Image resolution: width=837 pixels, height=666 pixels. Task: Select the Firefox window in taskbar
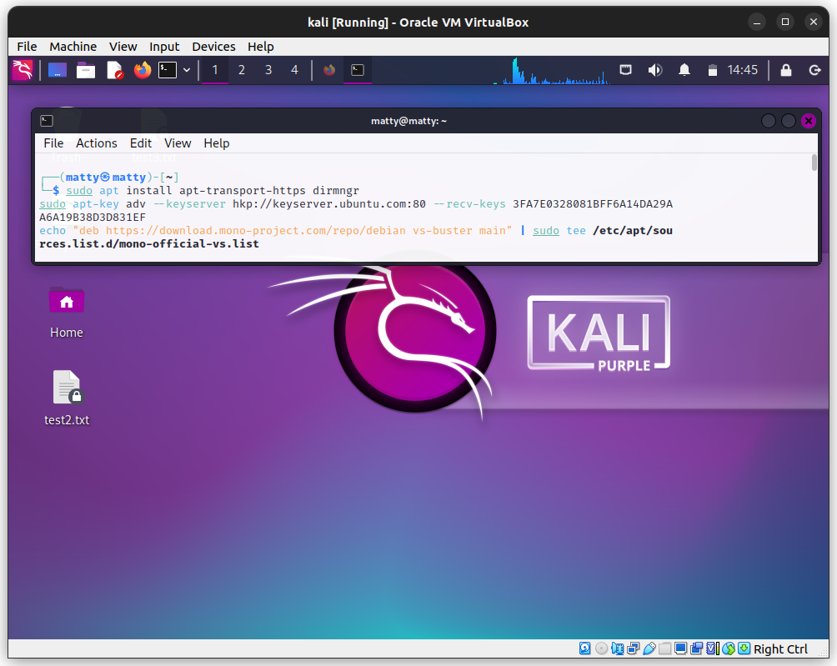pos(329,70)
